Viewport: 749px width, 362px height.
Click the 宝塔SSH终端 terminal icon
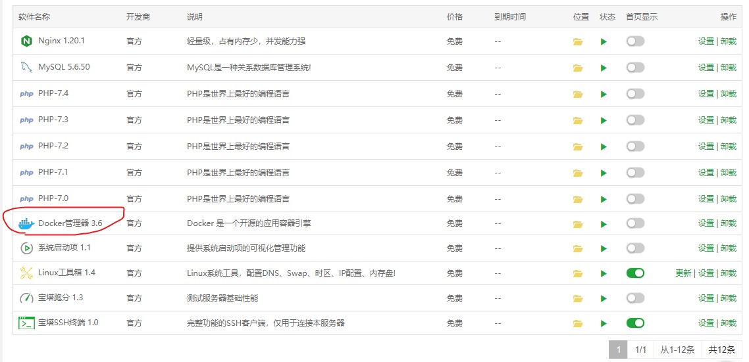(26, 323)
